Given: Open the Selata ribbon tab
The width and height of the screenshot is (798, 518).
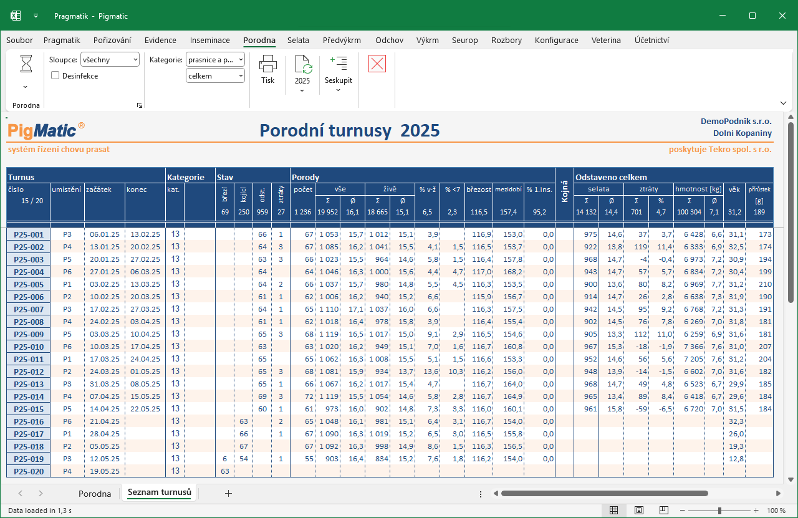Looking at the screenshot, I should click(x=298, y=40).
